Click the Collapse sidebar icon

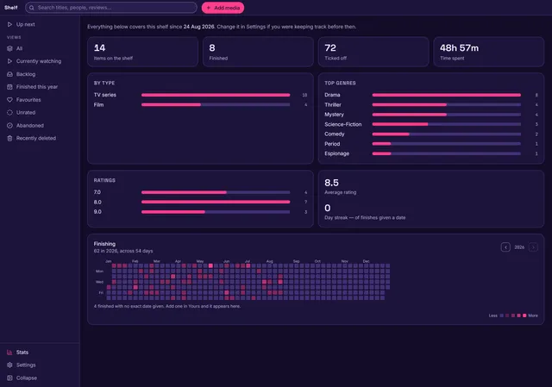pos(9,378)
